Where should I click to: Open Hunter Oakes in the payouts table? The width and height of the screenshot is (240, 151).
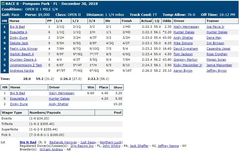[x=59, y=99]
